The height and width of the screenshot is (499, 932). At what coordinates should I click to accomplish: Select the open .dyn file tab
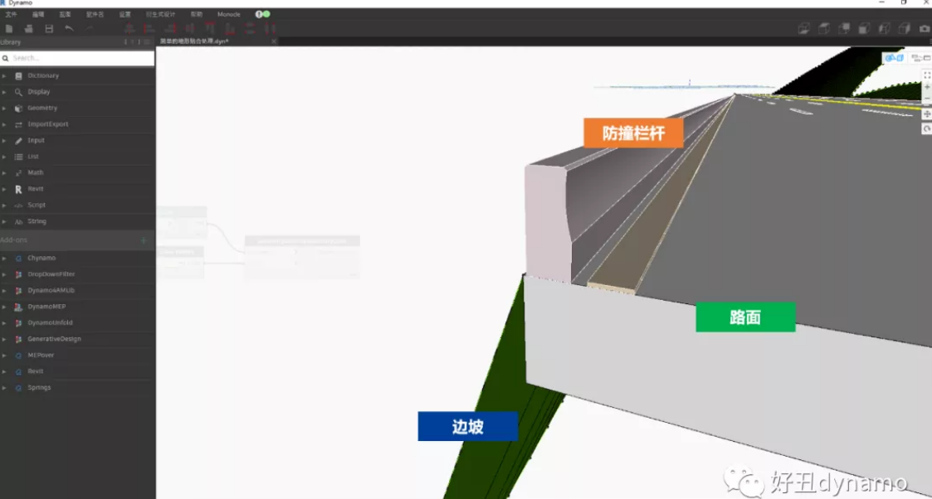(194, 41)
